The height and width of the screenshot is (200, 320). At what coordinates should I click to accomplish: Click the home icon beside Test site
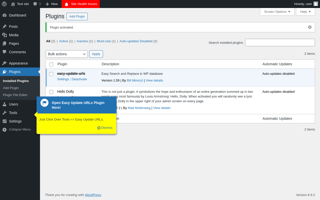[13, 4]
